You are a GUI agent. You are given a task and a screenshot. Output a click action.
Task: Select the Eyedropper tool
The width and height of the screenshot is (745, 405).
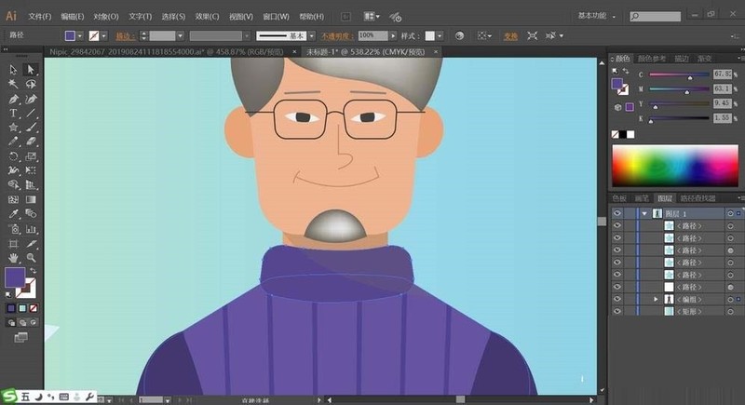coord(13,213)
